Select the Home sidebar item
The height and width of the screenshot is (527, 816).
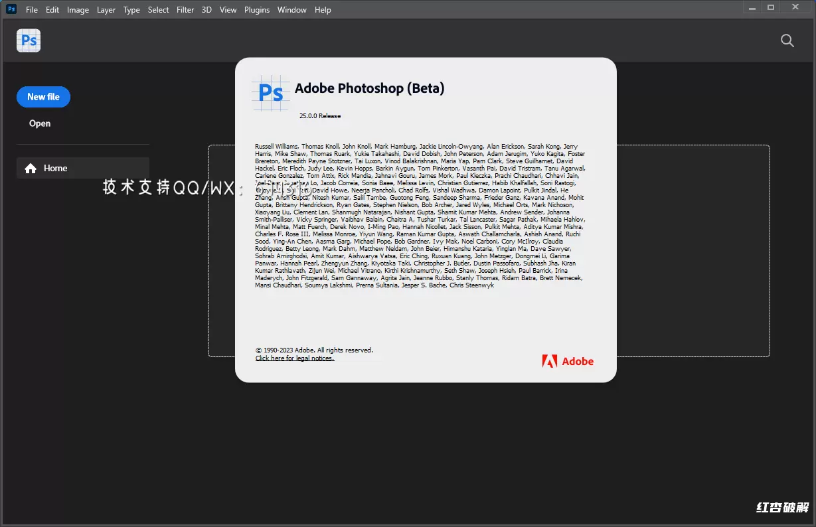(x=83, y=168)
